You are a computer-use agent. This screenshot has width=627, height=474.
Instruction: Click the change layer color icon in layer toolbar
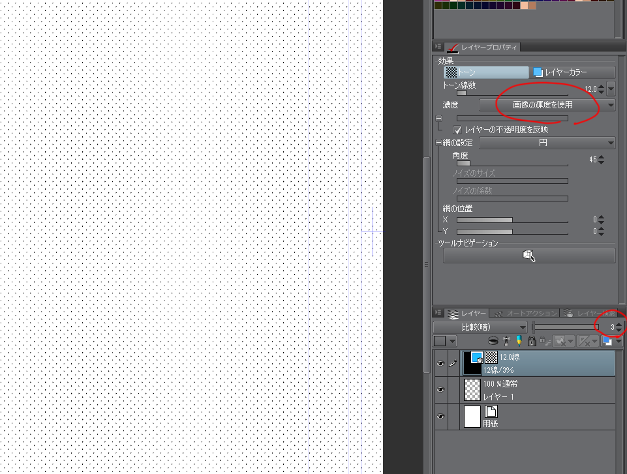[607, 341]
